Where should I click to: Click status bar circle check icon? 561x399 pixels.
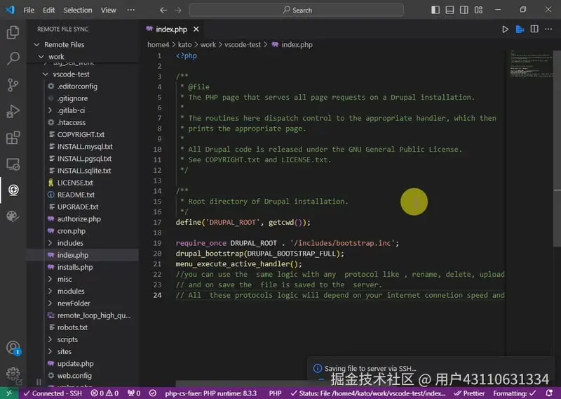[153, 393]
